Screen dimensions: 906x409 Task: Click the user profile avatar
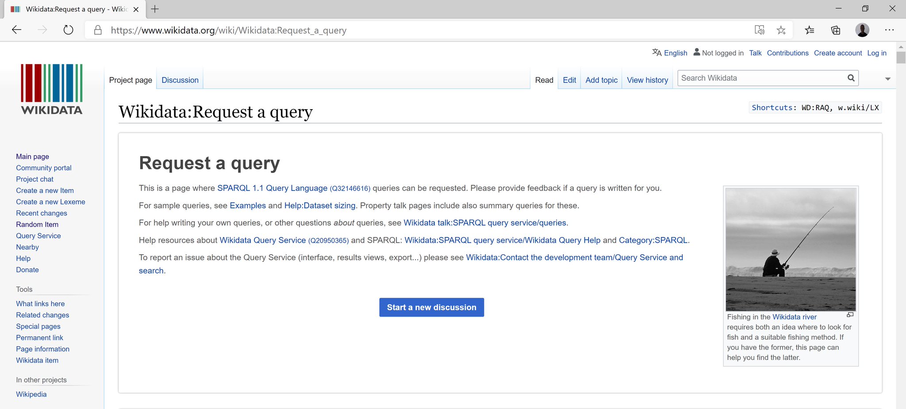(x=862, y=30)
